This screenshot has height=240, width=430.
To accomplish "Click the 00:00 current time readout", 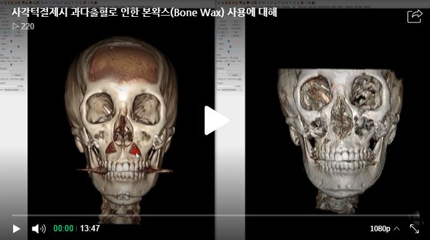I will tap(64, 229).
